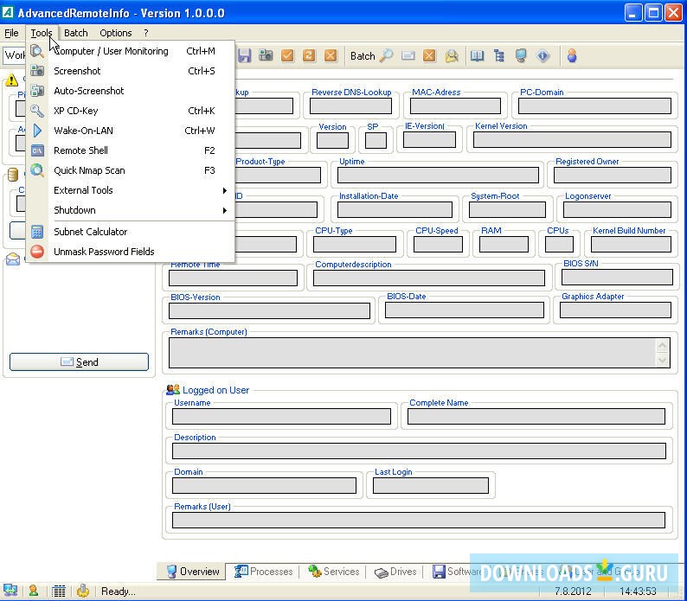Switch to the Processes tab
The width and height of the screenshot is (687, 601).
tap(263, 572)
